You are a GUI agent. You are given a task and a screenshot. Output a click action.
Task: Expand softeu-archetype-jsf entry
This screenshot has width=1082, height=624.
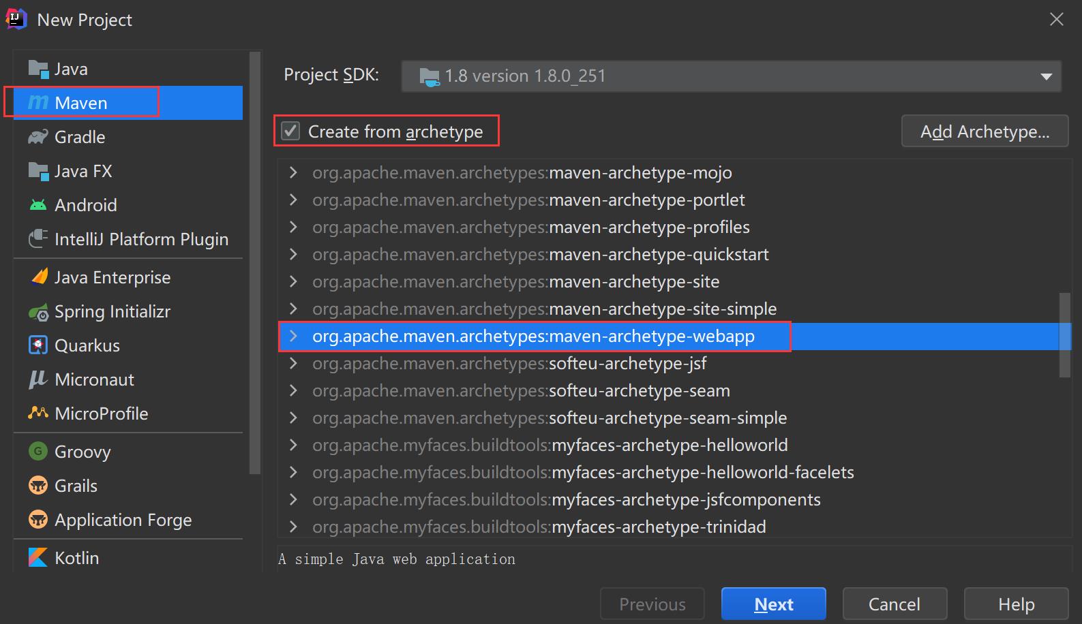[x=293, y=363]
